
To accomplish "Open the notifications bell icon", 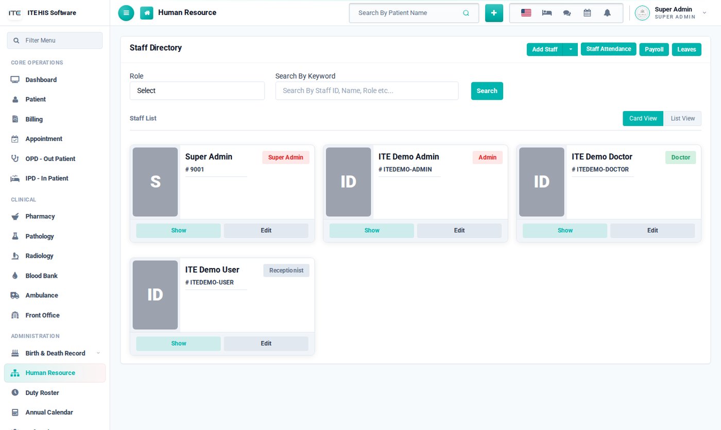I will pyautogui.click(x=607, y=13).
